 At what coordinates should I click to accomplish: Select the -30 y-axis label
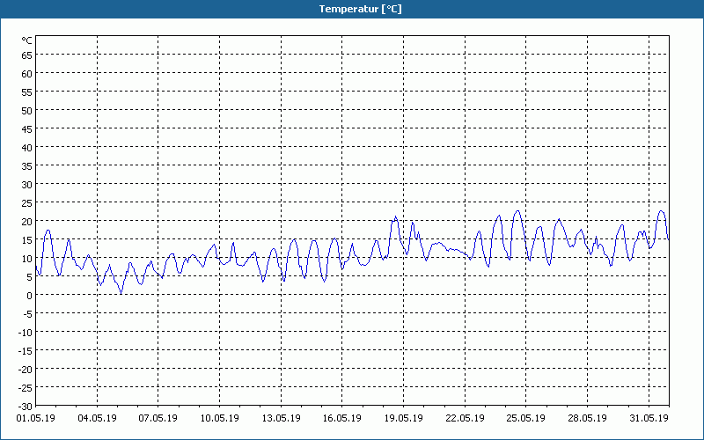coord(26,407)
